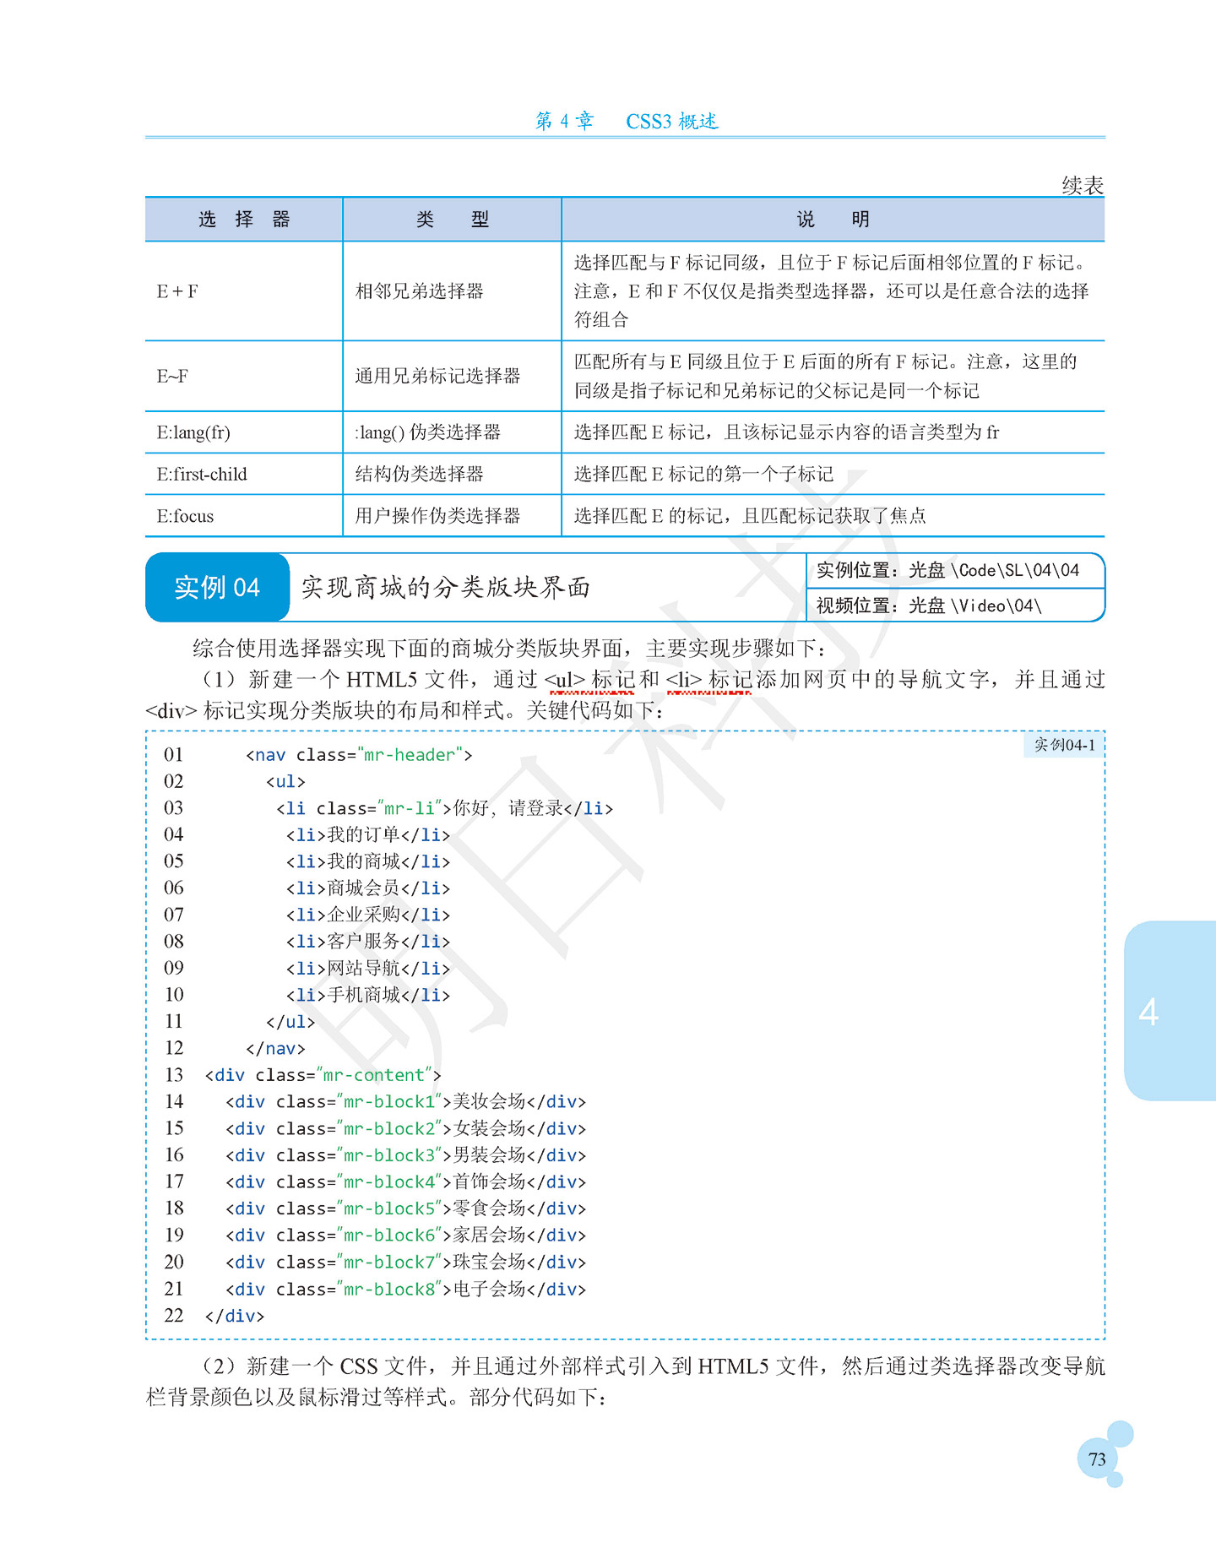Click the blue 实例 04 badge
Viewport: 1216px width, 1548px height.
coord(217,587)
